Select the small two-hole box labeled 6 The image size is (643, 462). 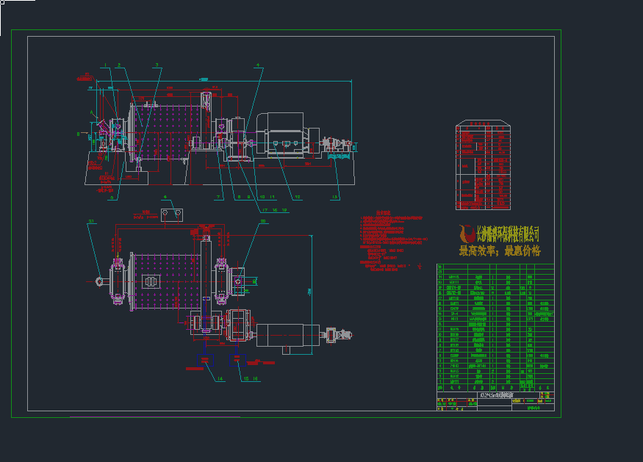173,213
